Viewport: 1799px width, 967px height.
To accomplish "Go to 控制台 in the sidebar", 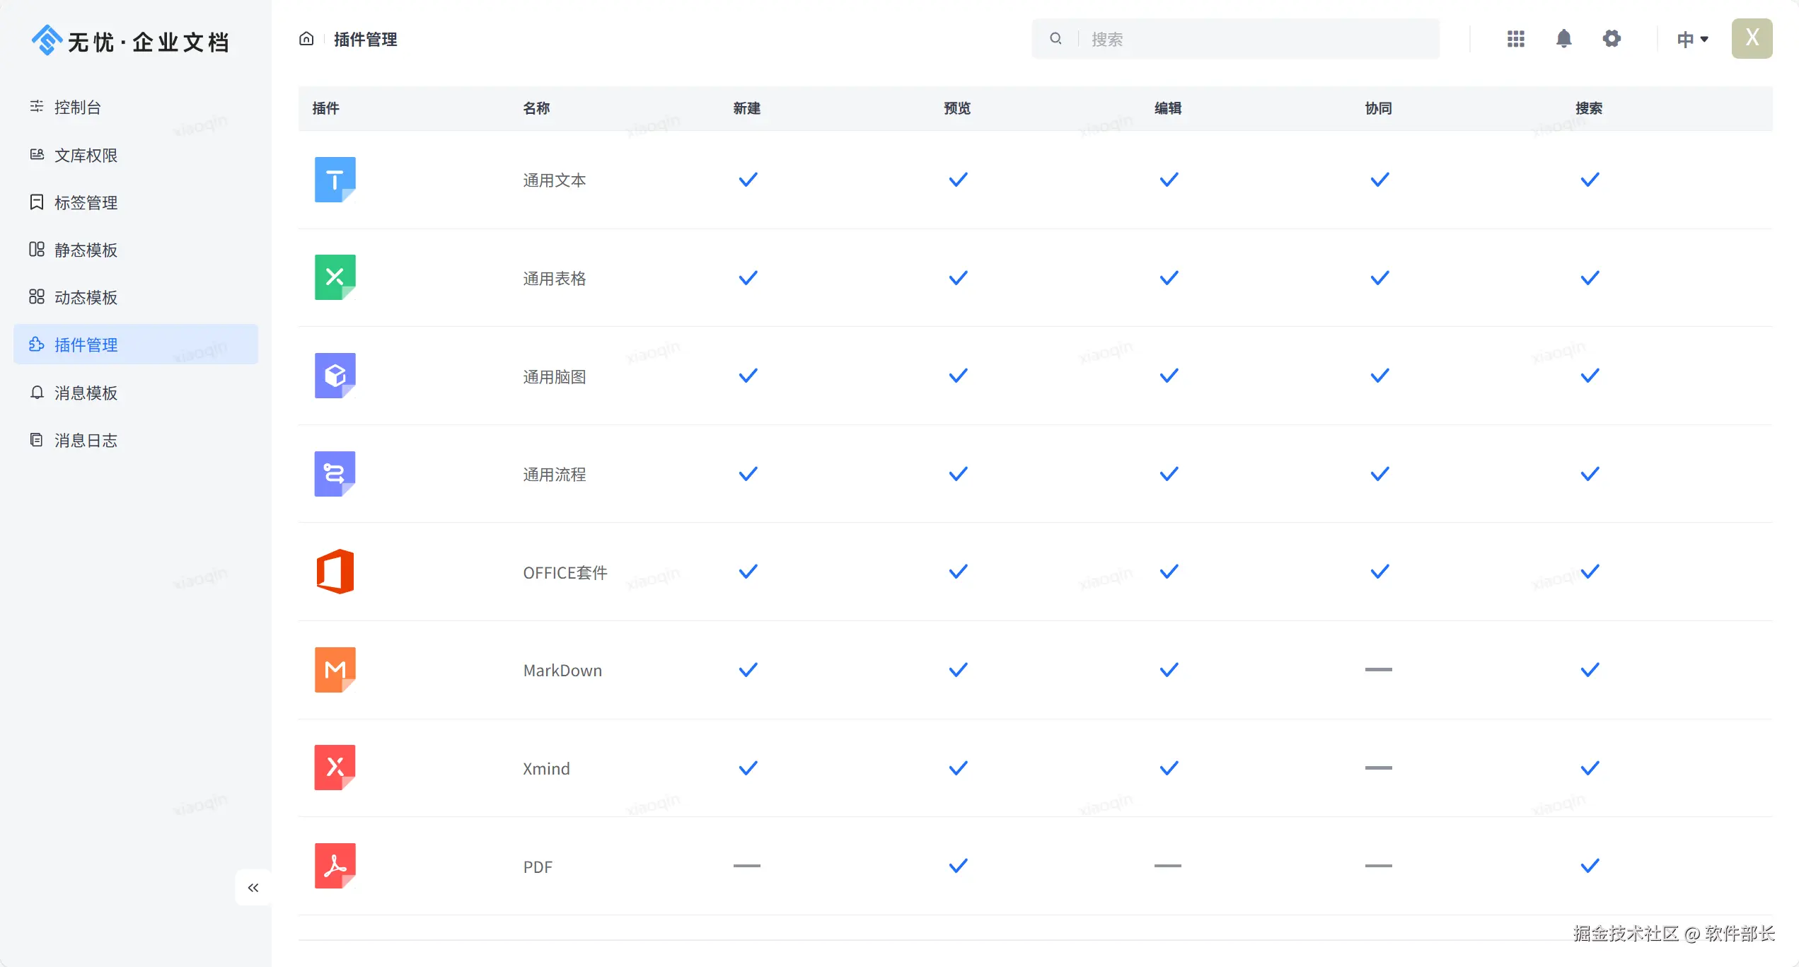I will 78,107.
